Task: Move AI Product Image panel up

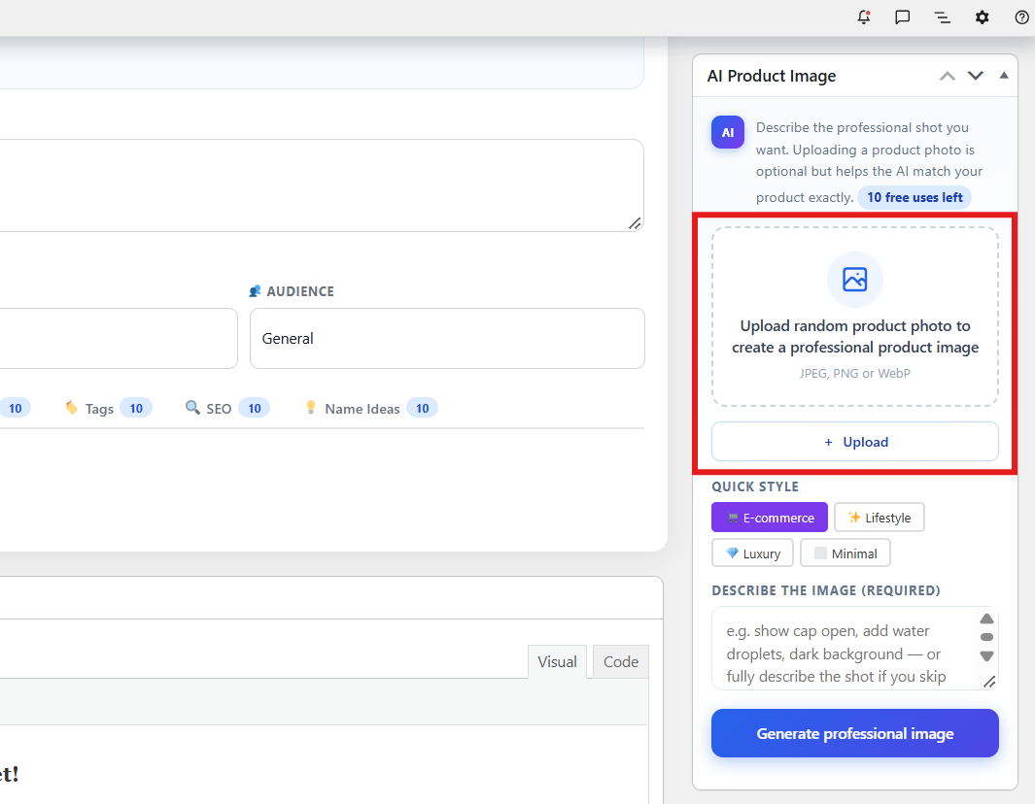Action: 948,76
